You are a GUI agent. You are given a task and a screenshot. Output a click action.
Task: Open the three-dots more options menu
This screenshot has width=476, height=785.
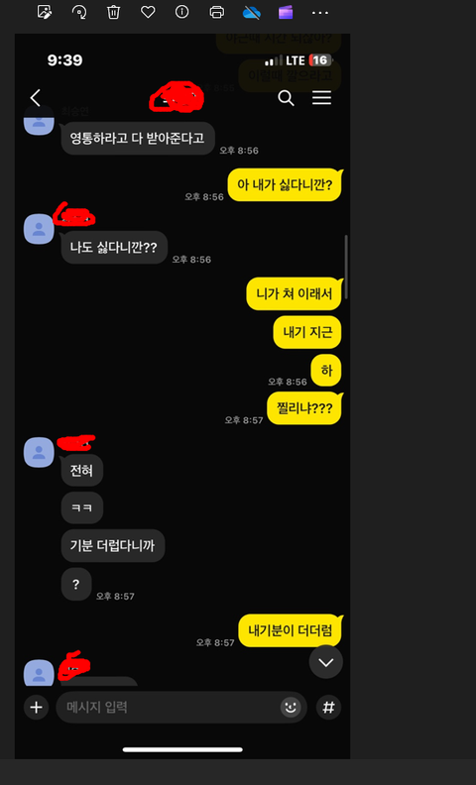coord(319,13)
